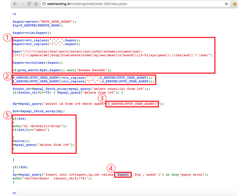The width and height of the screenshot is (238, 196).
Task: Go to the browser home page icon
Action: [x=36, y=4]
